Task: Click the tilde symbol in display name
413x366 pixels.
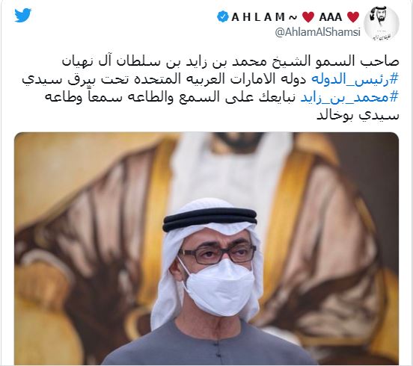Action: [x=293, y=17]
